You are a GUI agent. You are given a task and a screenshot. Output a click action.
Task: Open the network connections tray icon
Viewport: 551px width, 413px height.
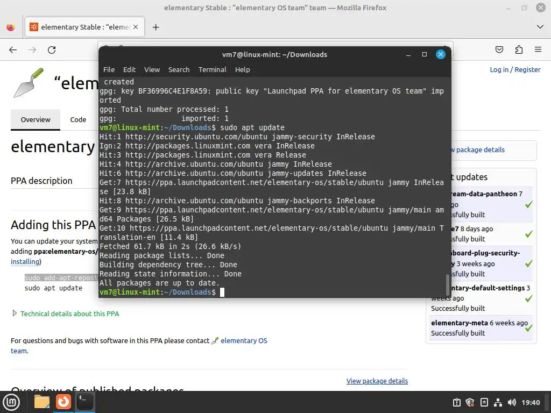pos(498,402)
